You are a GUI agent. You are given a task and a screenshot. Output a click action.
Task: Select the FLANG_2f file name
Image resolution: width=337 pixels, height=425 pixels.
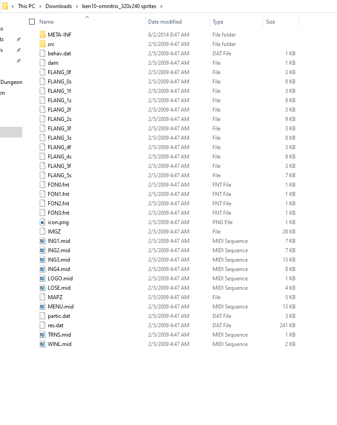59,109
